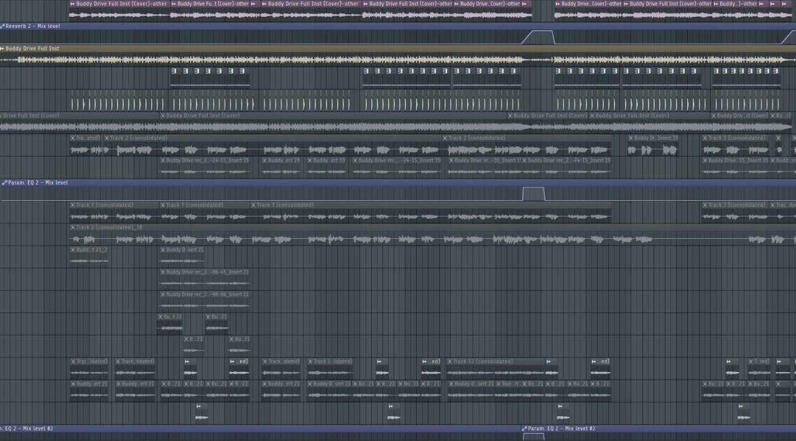Screen dimensions: 796x441
Task: Toggle the muted T..ted) clip
Action: coord(761,361)
